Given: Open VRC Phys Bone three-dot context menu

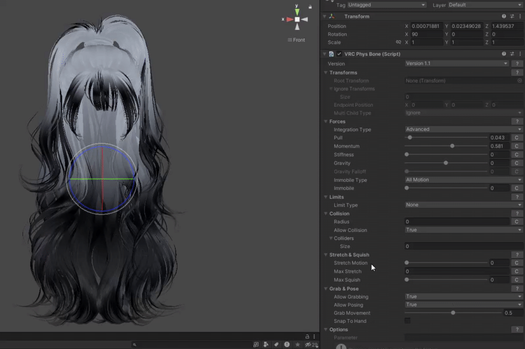Looking at the screenshot, I should [x=519, y=54].
